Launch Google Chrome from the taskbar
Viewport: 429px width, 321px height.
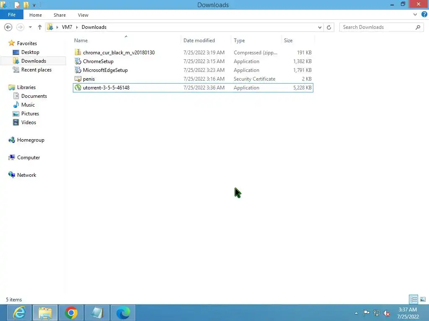71,313
